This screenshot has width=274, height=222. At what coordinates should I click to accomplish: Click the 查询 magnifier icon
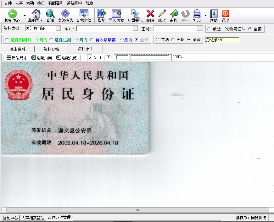pyautogui.click(x=50, y=13)
